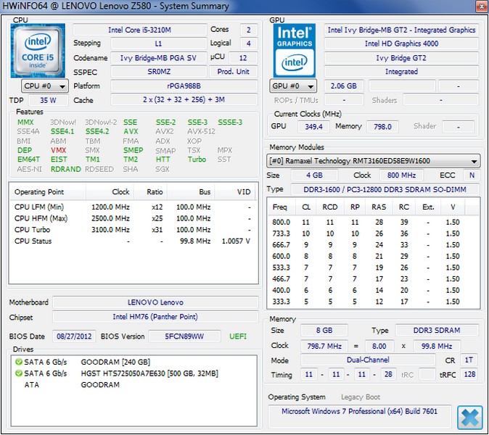The width and height of the screenshot is (489, 435).
Task: Click the VID column header
Action: tap(235, 192)
